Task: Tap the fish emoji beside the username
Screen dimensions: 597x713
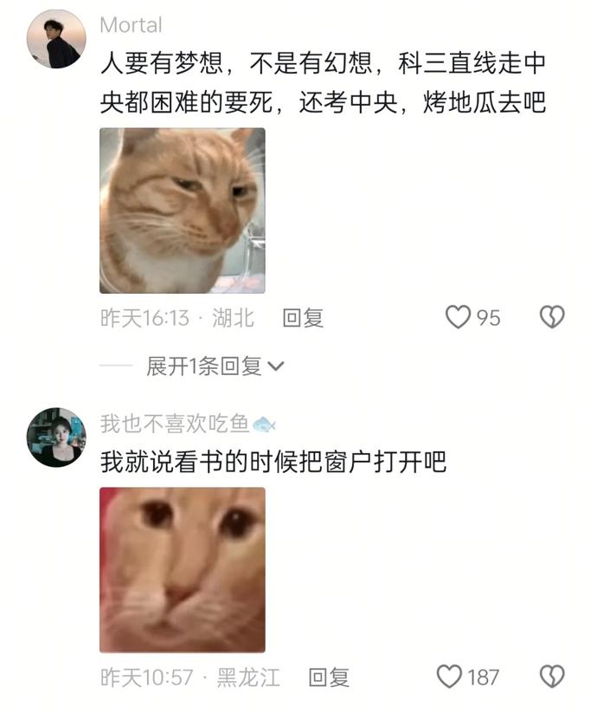Action: tap(264, 425)
